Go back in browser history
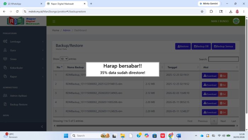248x140 pixels. pos(4,11)
